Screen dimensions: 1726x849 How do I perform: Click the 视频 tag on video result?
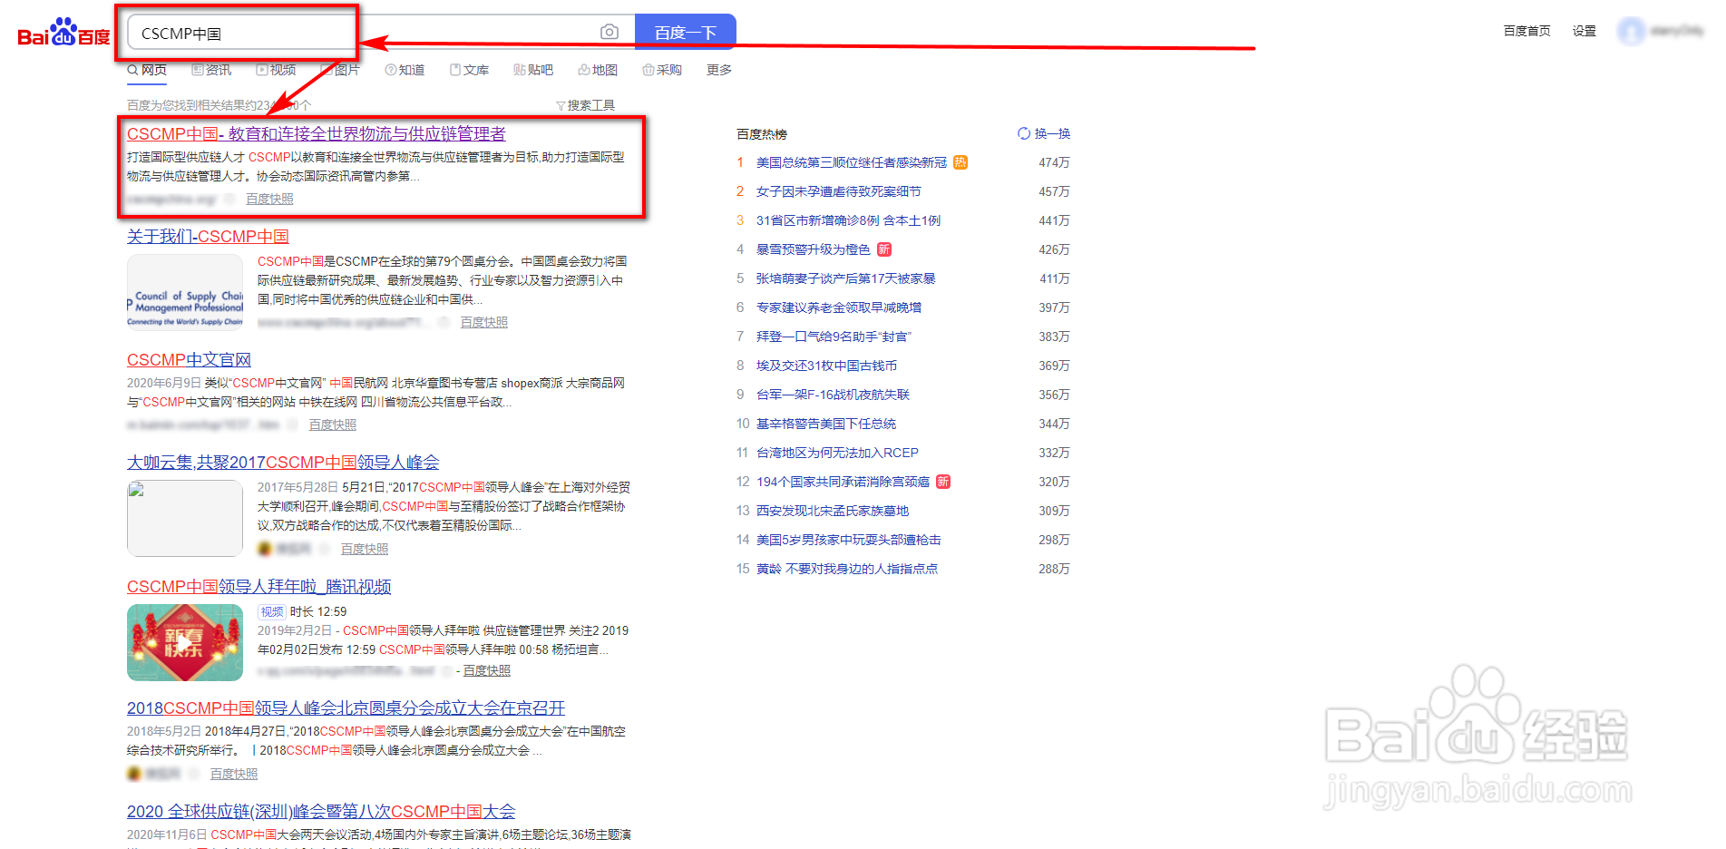click(x=272, y=612)
